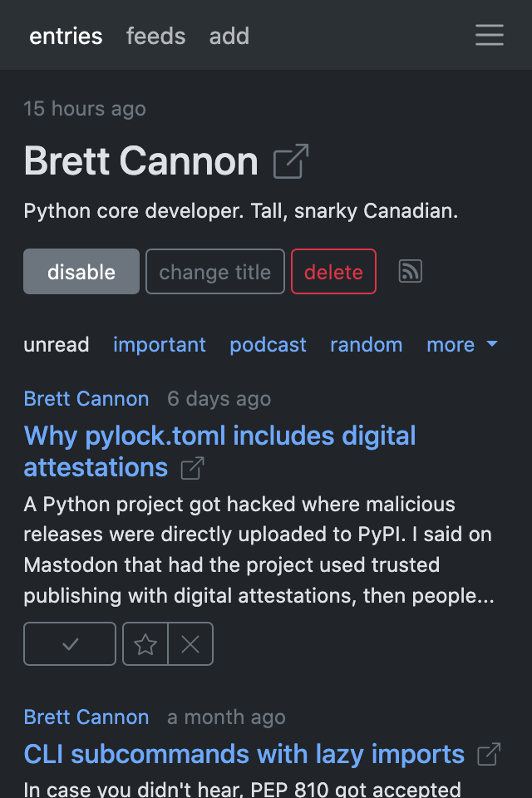Open 'CLI subcommands with lazy imports'

(x=244, y=755)
